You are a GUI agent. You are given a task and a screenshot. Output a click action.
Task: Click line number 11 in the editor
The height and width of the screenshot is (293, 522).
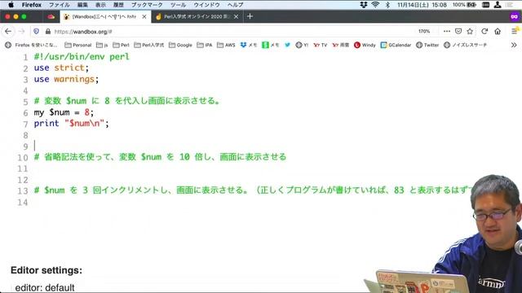[x=23, y=168]
